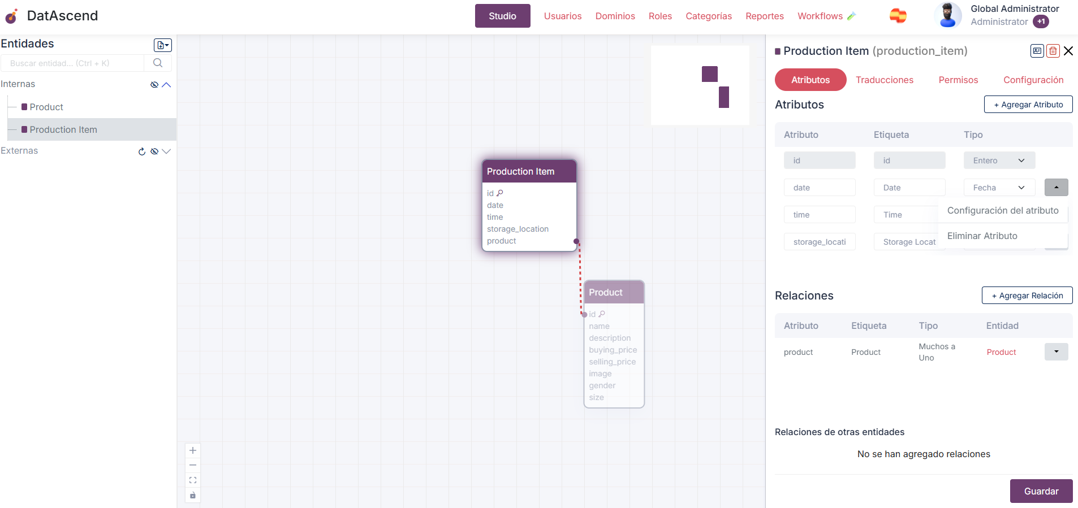
Task: Click the entity details card icon
Action: [x=1037, y=51]
